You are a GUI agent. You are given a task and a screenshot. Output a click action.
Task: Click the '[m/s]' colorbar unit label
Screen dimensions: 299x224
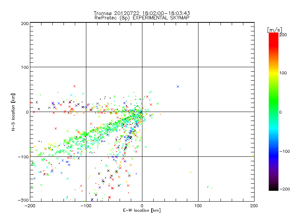click(x=275, y=30)
